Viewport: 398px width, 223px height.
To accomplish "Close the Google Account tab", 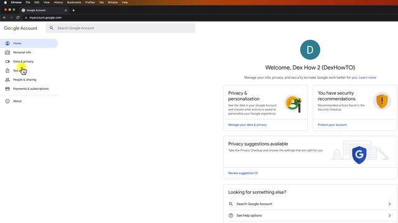I will 66,11.
